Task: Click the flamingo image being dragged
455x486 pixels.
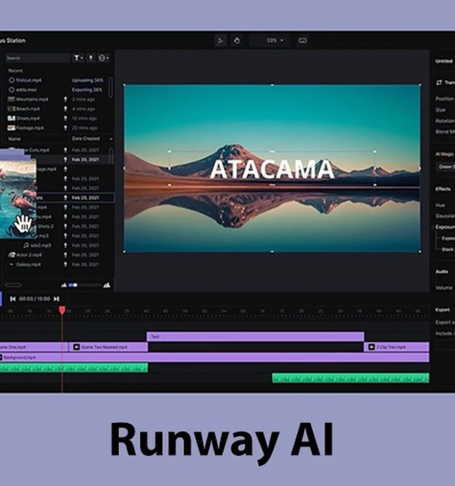Action: pyautogui.click(x=18, y=199)
